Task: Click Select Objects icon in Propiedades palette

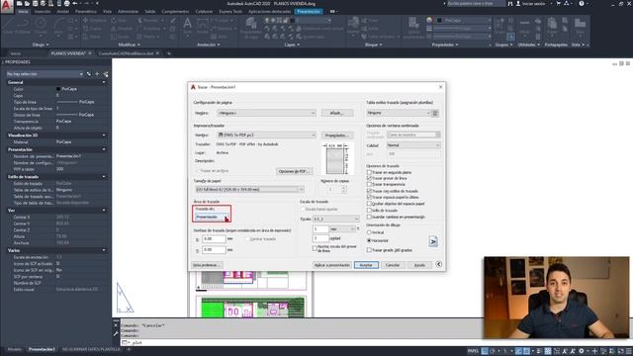Action: [x=97, y=74]
